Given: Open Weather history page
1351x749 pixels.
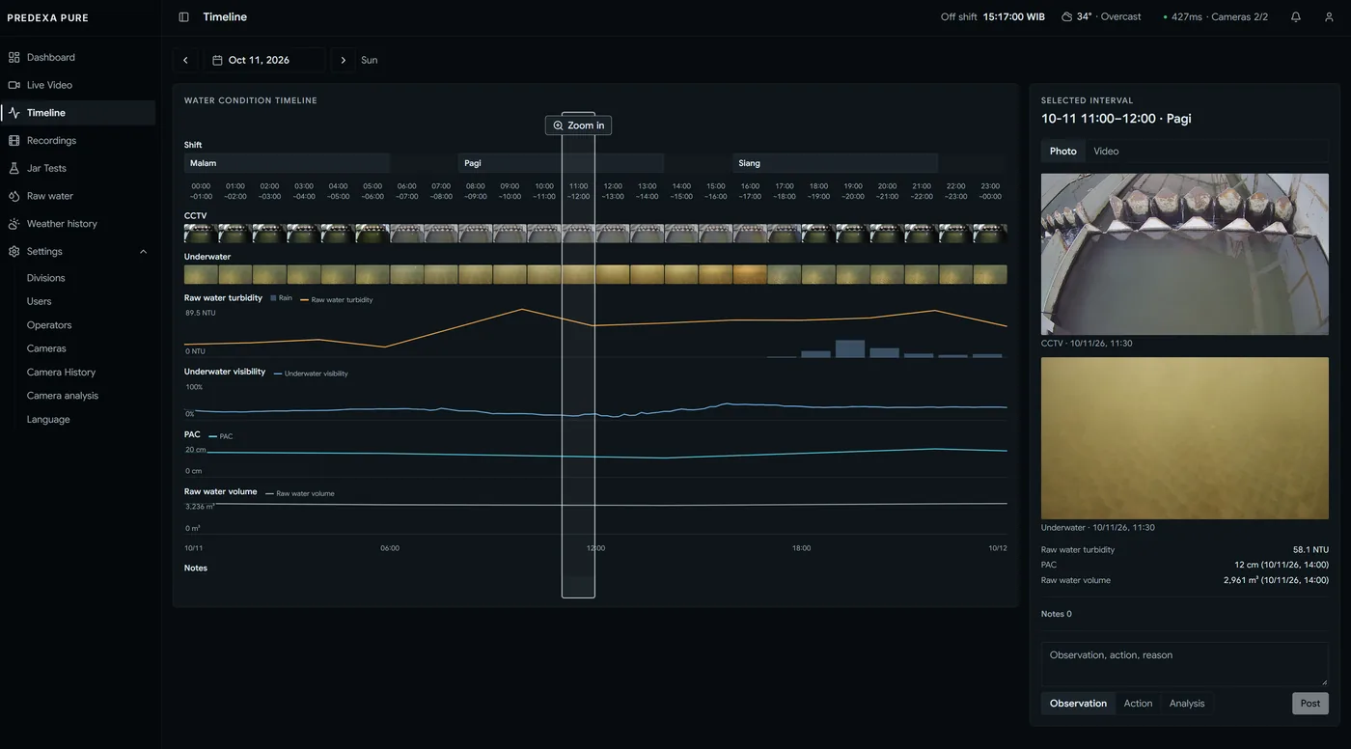Looking at the screenshot, I should (78, 224).
